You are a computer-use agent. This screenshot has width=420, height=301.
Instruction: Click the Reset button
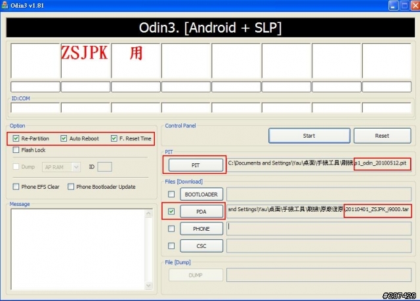[x=382, y=136]
